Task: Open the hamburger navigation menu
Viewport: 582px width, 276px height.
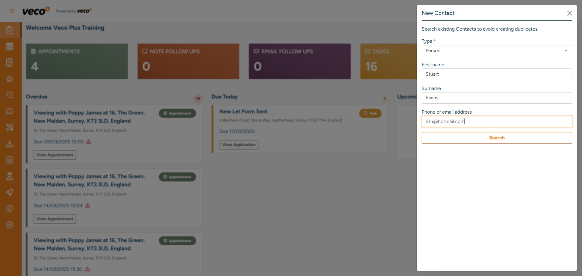Action: pos(12,11)
